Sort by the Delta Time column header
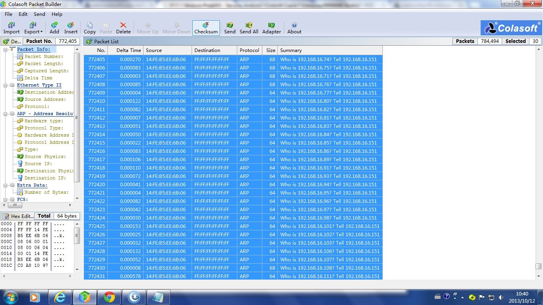Image resolution: width=543 pixels, height=305 pixels. pyautogui.click(x=128, y=50)
